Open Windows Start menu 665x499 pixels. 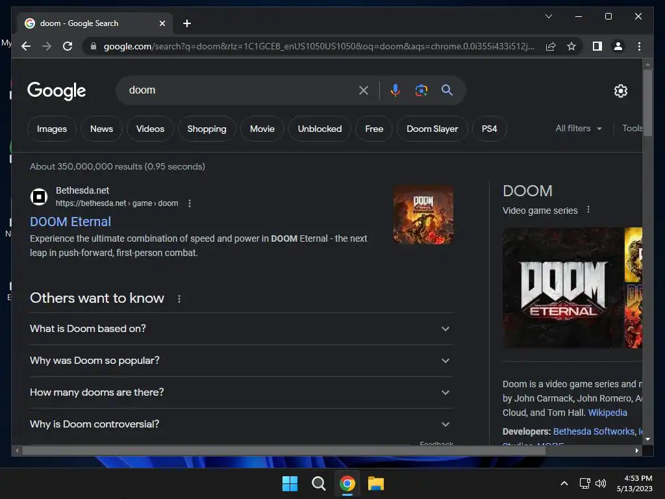point(290,483)
